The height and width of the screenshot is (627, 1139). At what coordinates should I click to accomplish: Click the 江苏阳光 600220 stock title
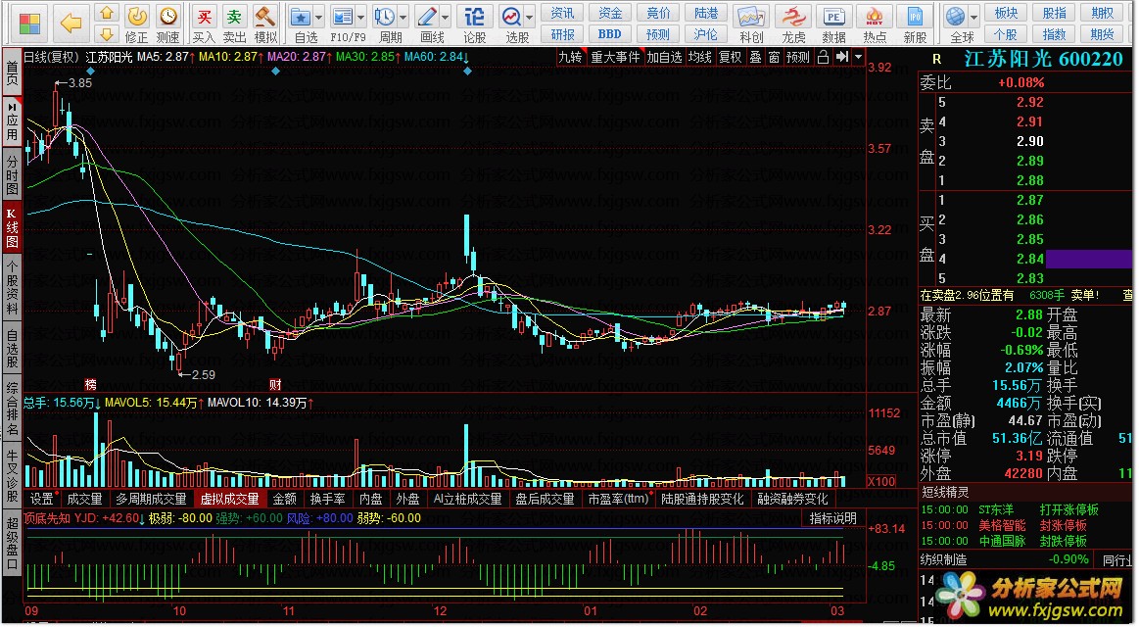[1044, 59]
